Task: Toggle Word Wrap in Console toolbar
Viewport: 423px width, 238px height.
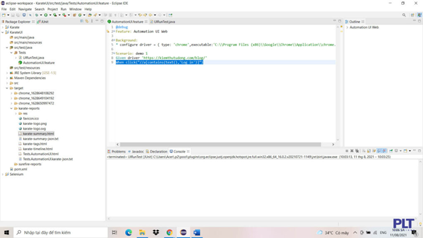Action: click(x=374, y=151)
